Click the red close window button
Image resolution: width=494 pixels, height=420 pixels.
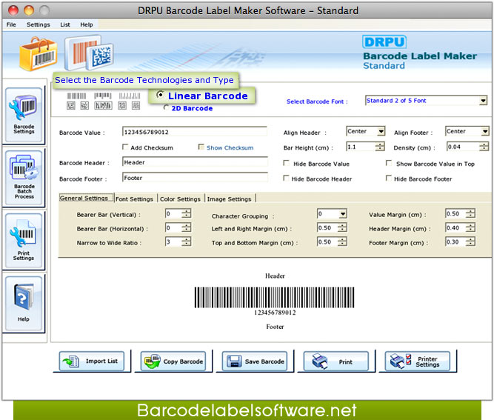click(x=13, y=10)
